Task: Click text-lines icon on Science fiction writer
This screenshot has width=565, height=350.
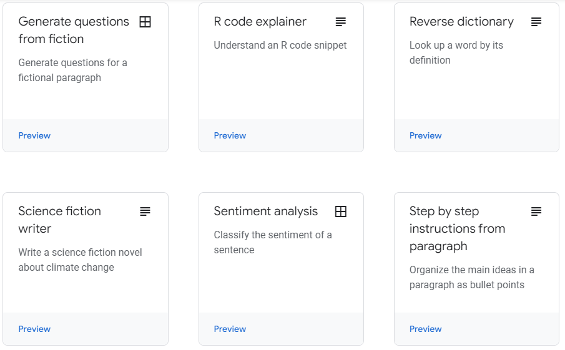Action: point(145,211)
